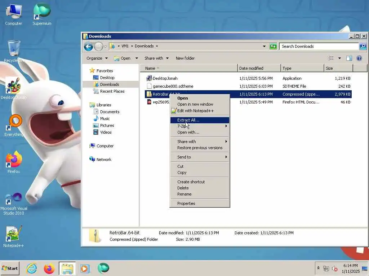This screenshot has width=369, height=276.
Task: Open the Send to submenu
Action: point(200,157)
